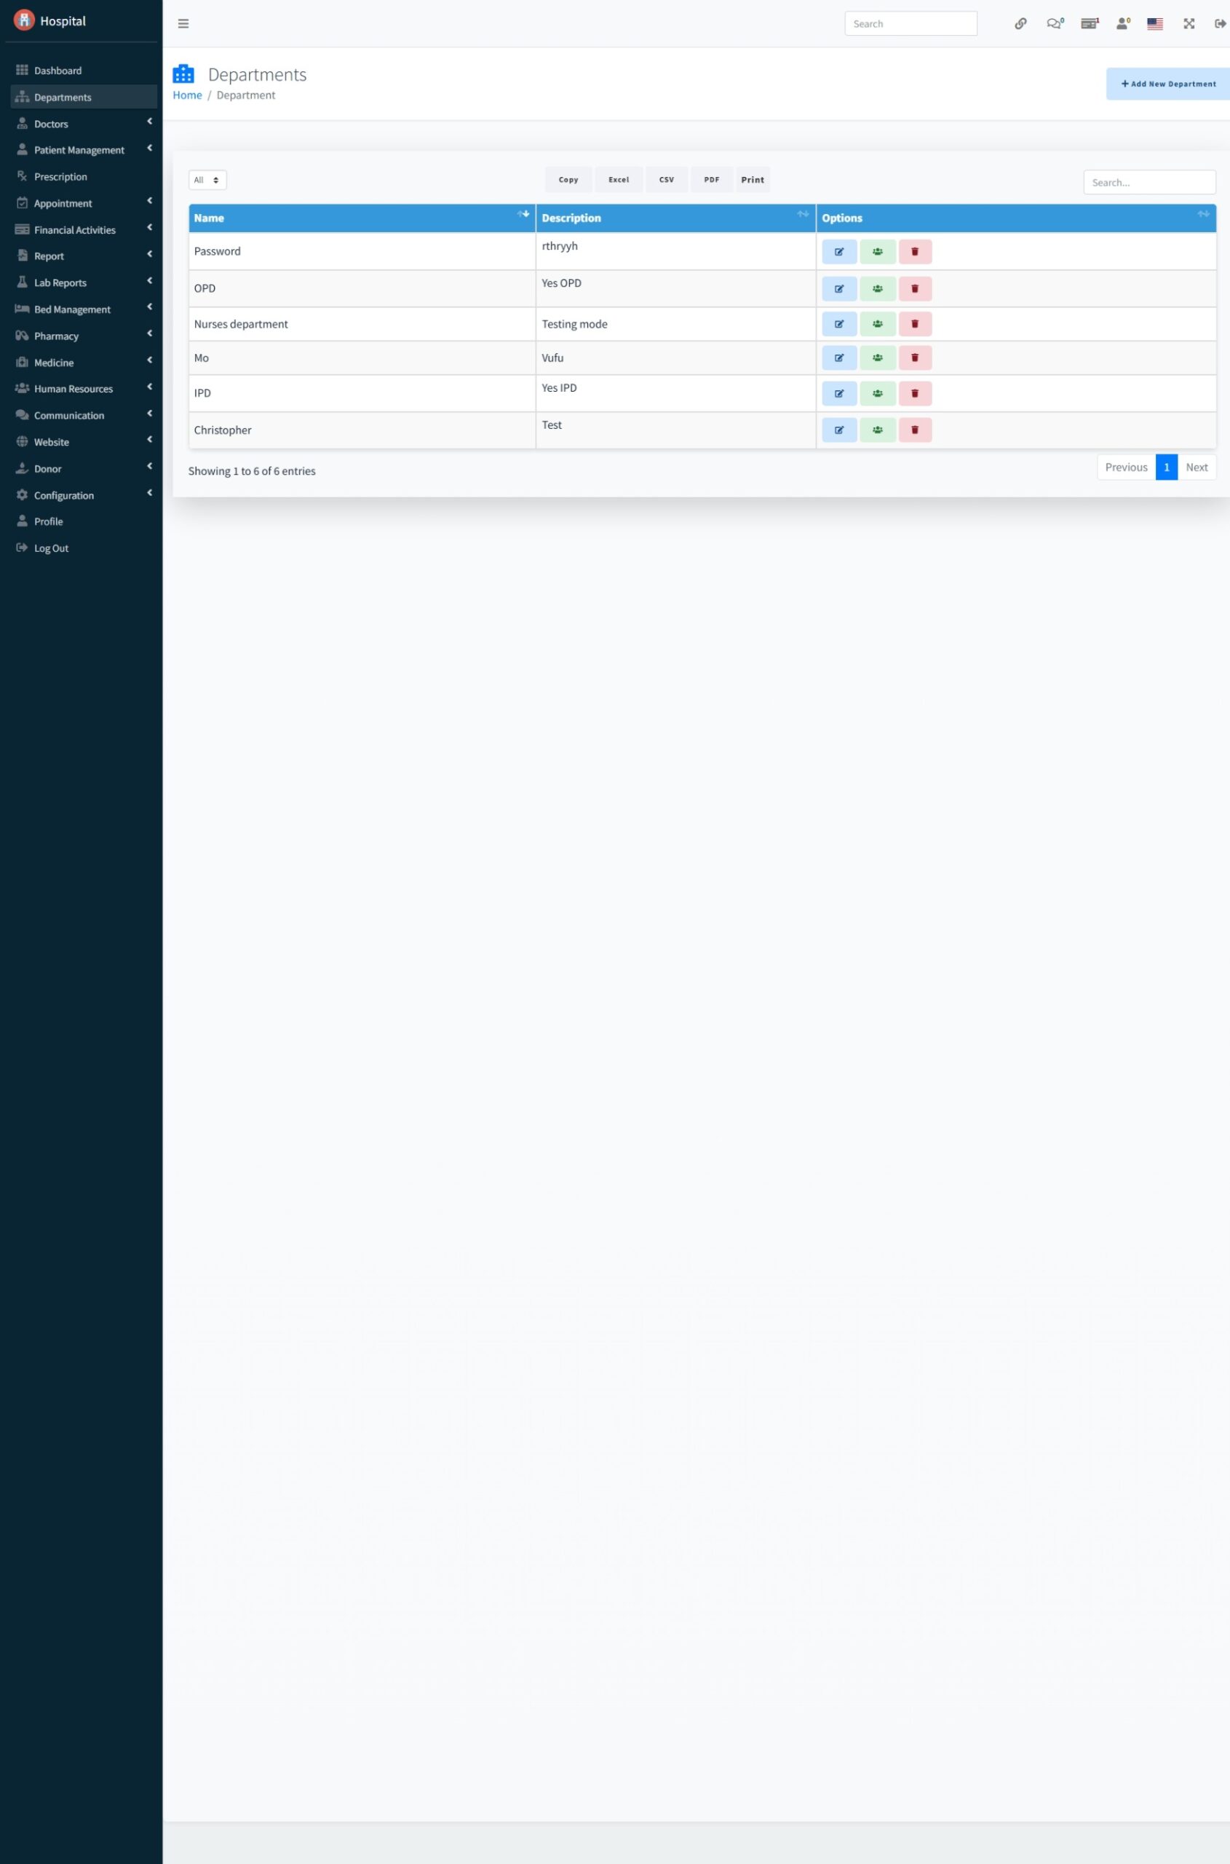Screen dimensions: 1230x1864
Task: Select the US flag language icon
Action: (x=1155, y=23)
